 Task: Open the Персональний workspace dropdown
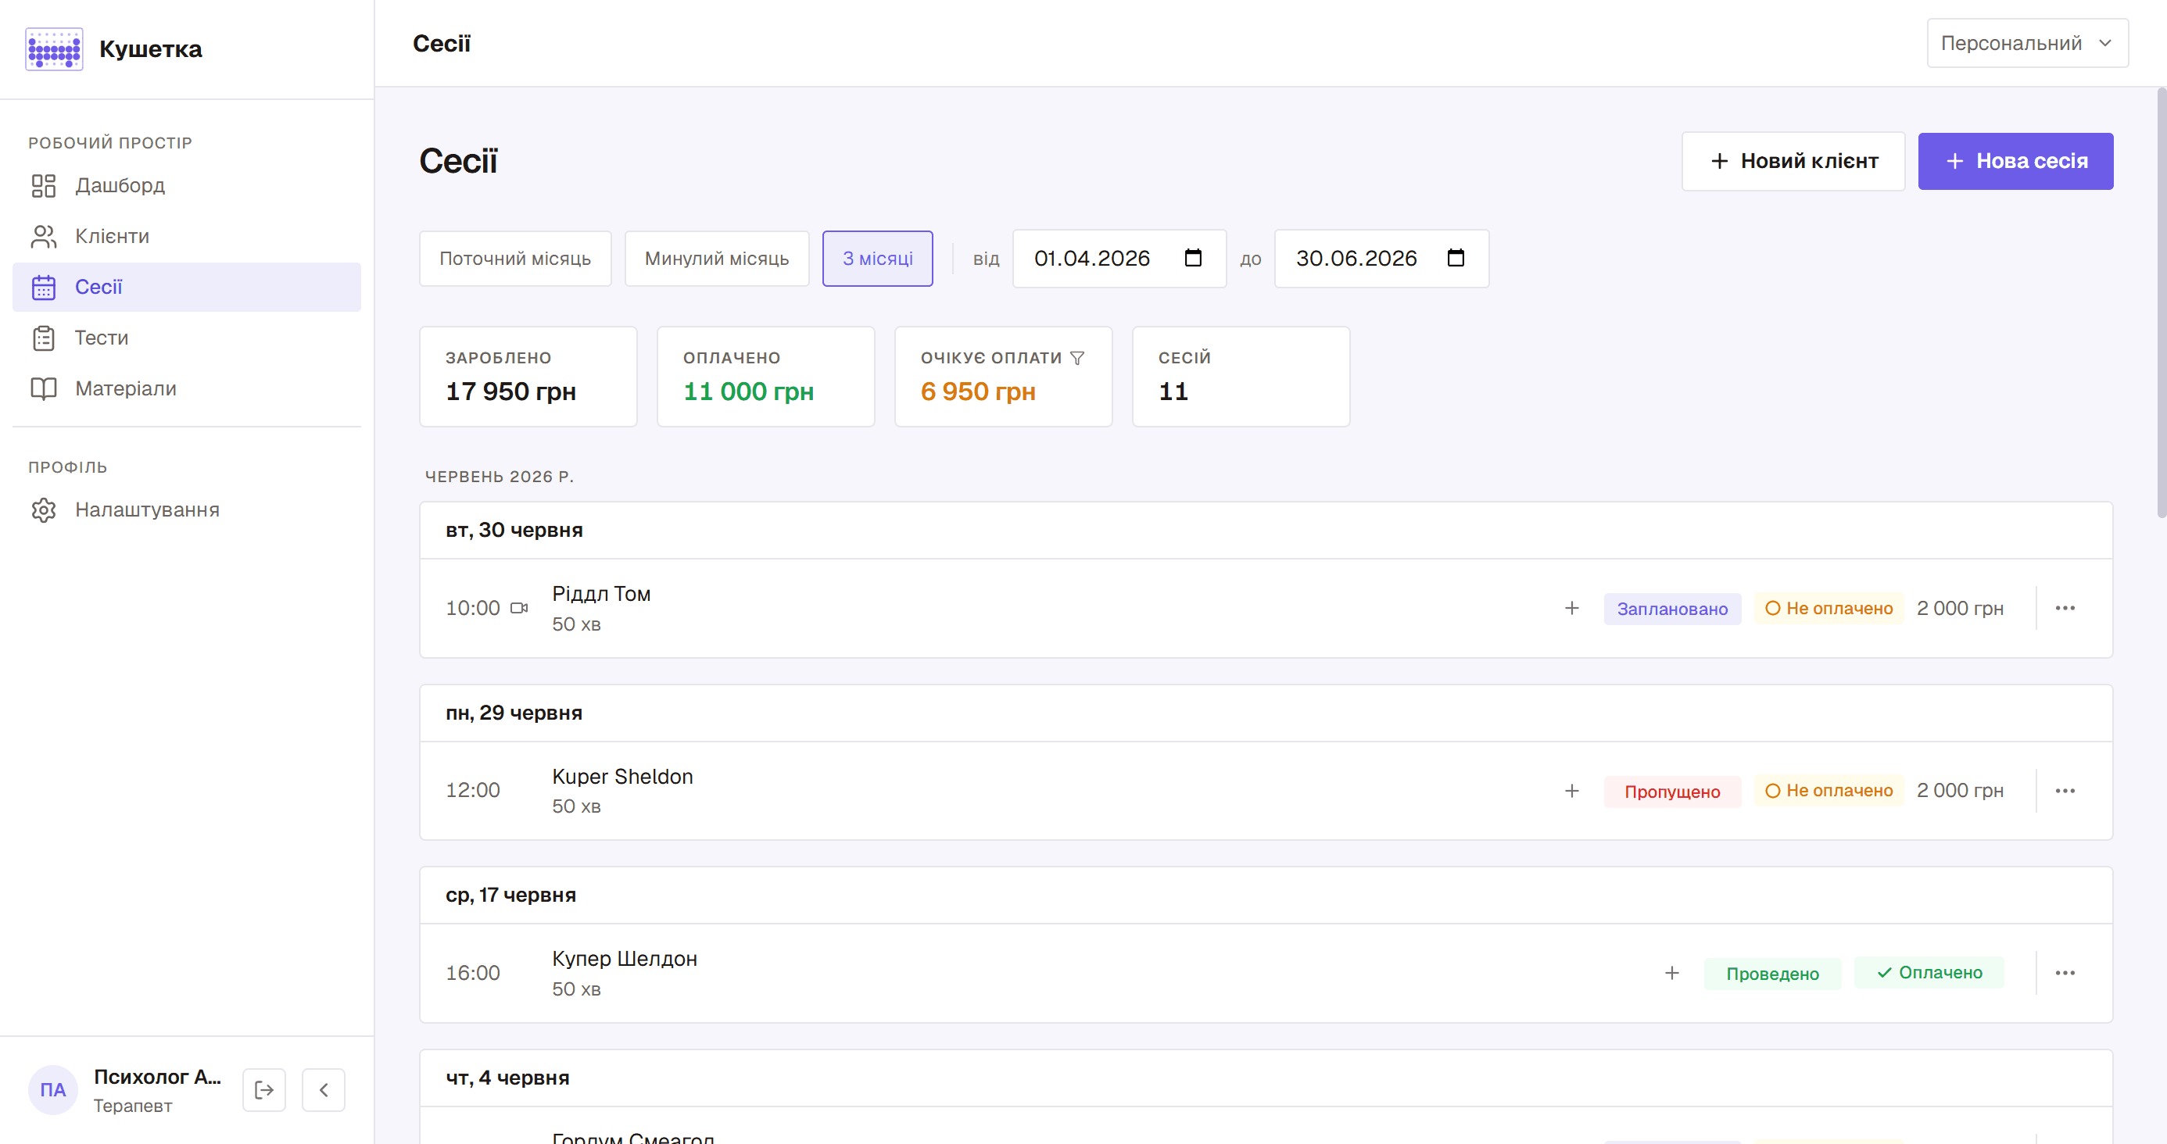[x=2027, y=43]
